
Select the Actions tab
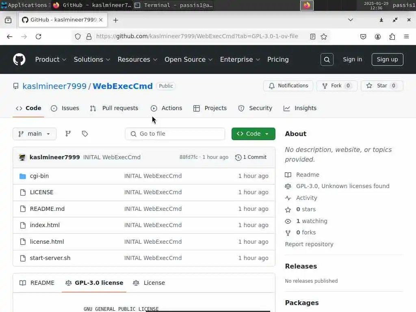click(x=167, y=108)
